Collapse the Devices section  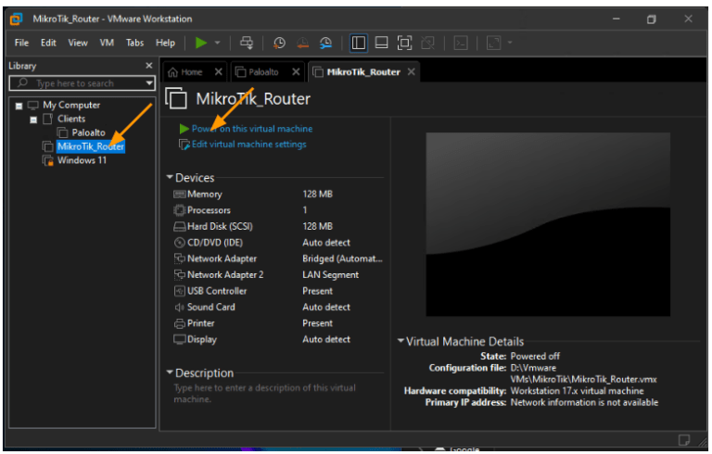(170, 177)
